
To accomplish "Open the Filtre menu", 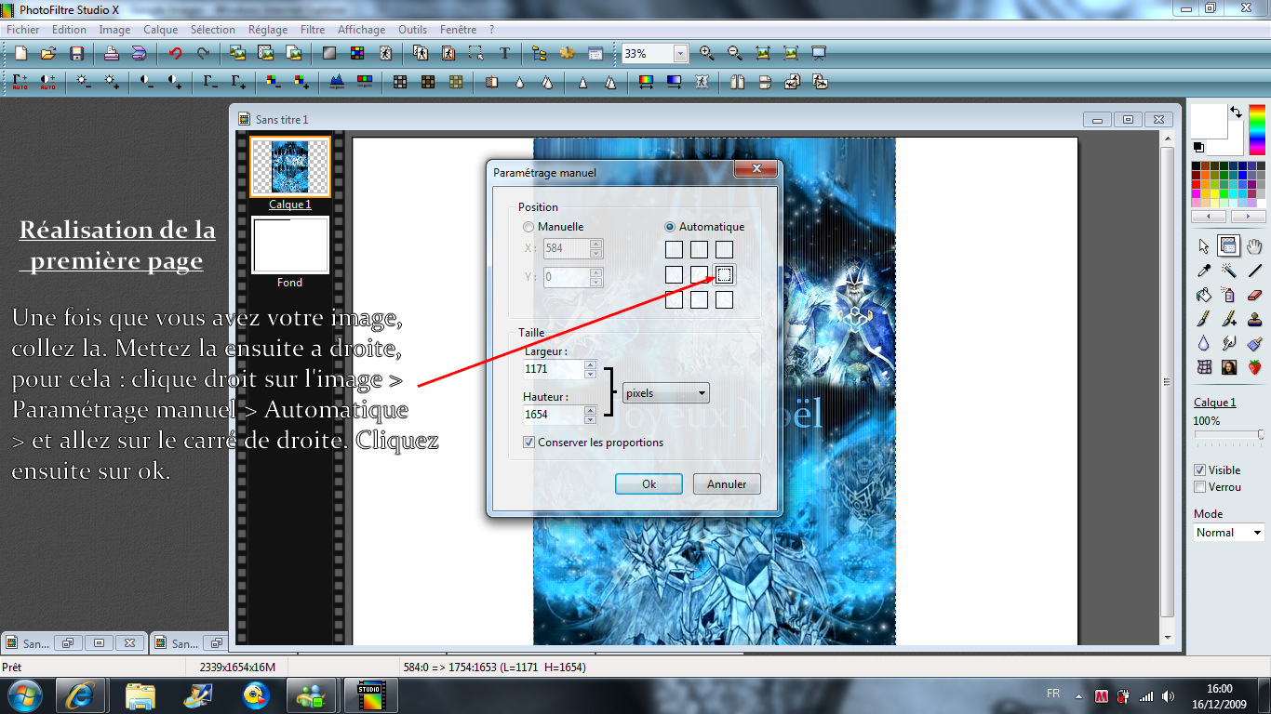I will pyautogui.click(x=314, y=30).
